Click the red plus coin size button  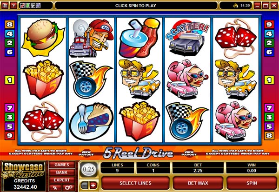93,185
